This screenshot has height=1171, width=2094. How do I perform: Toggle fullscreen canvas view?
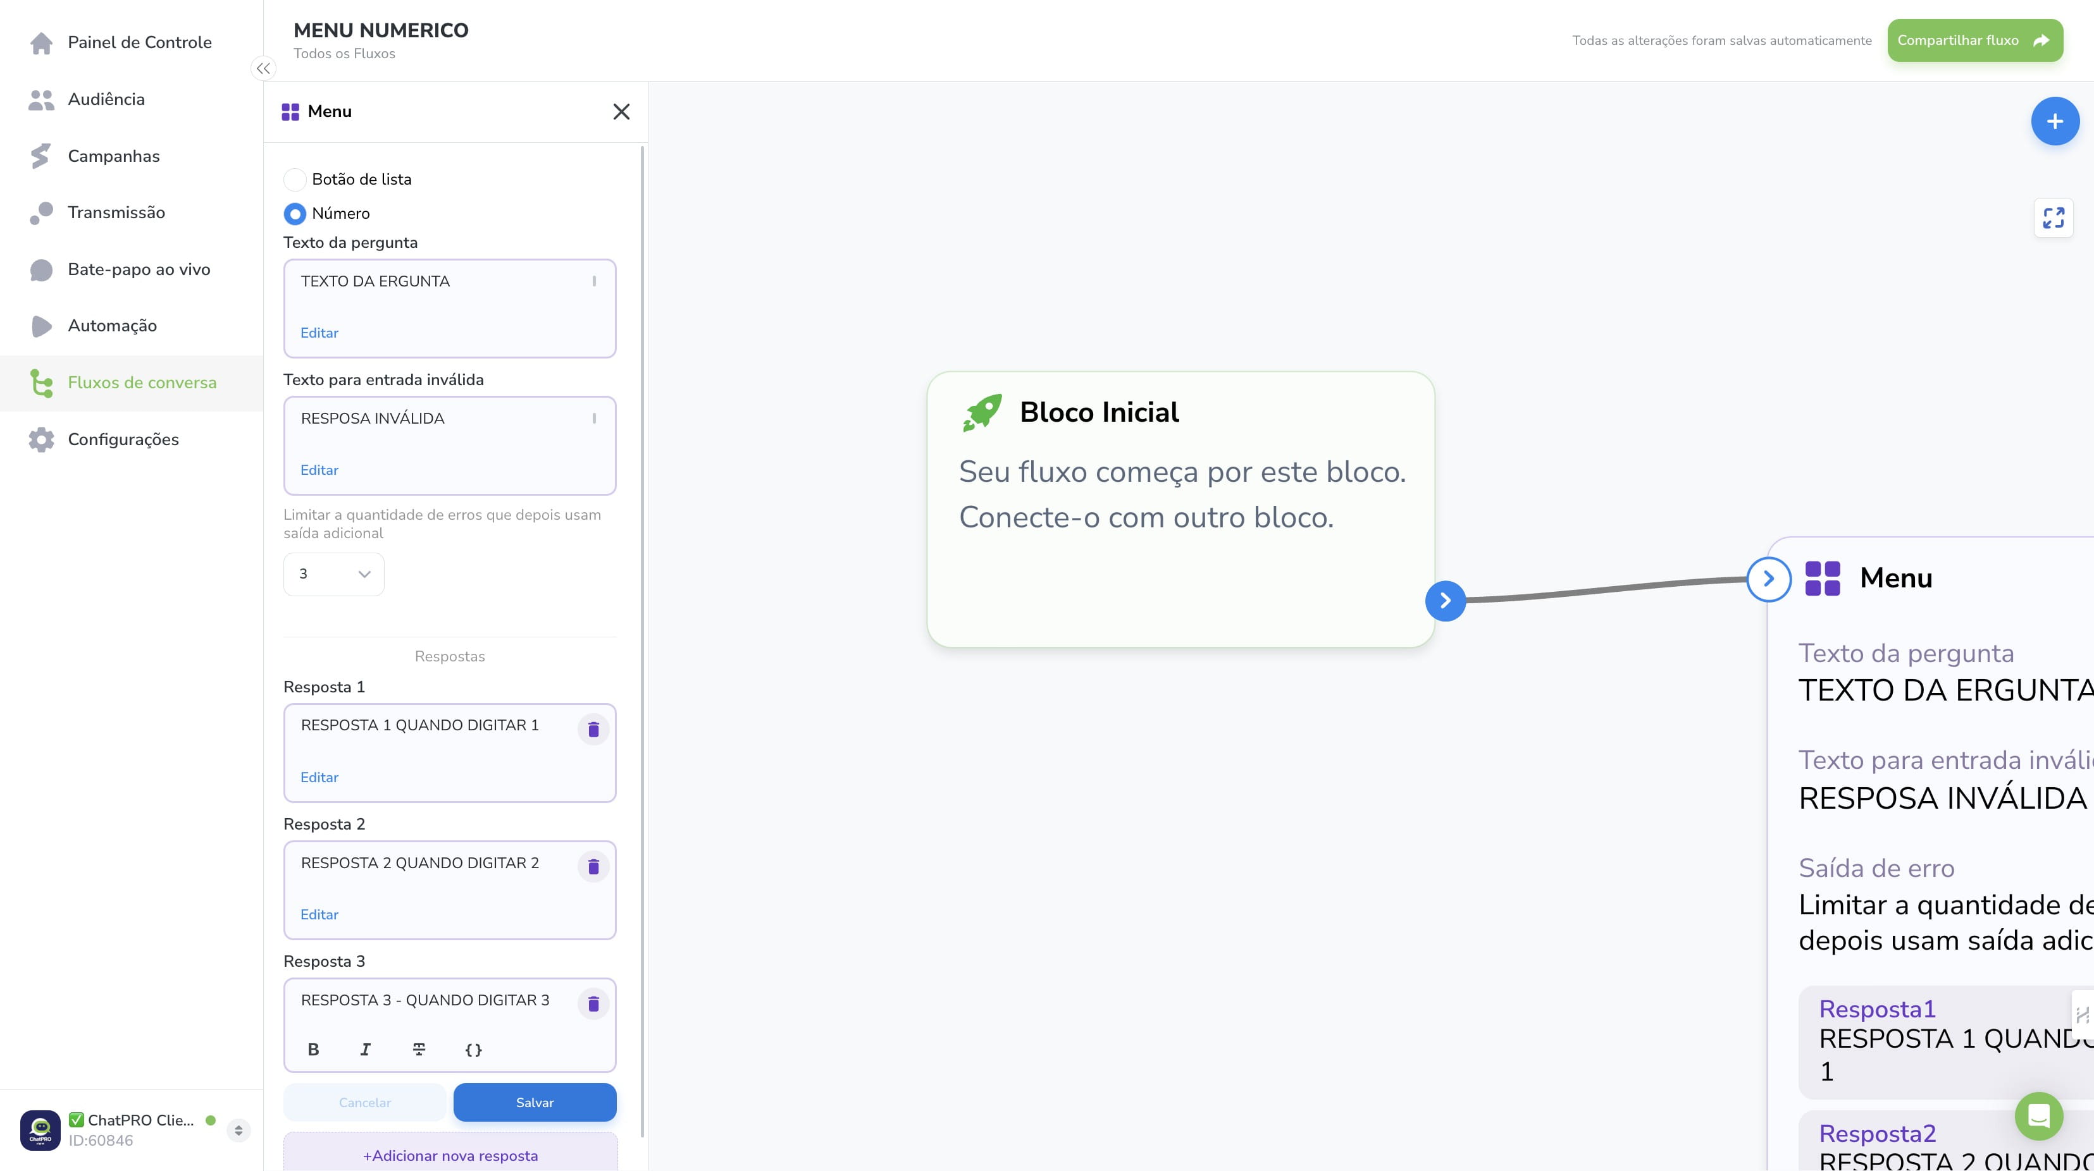(x=2054, y=218)
